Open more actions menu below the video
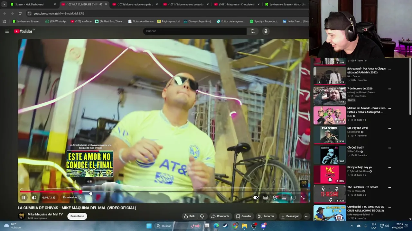The height and width of the screenshot is (231, 412). [x=307, y=216]
